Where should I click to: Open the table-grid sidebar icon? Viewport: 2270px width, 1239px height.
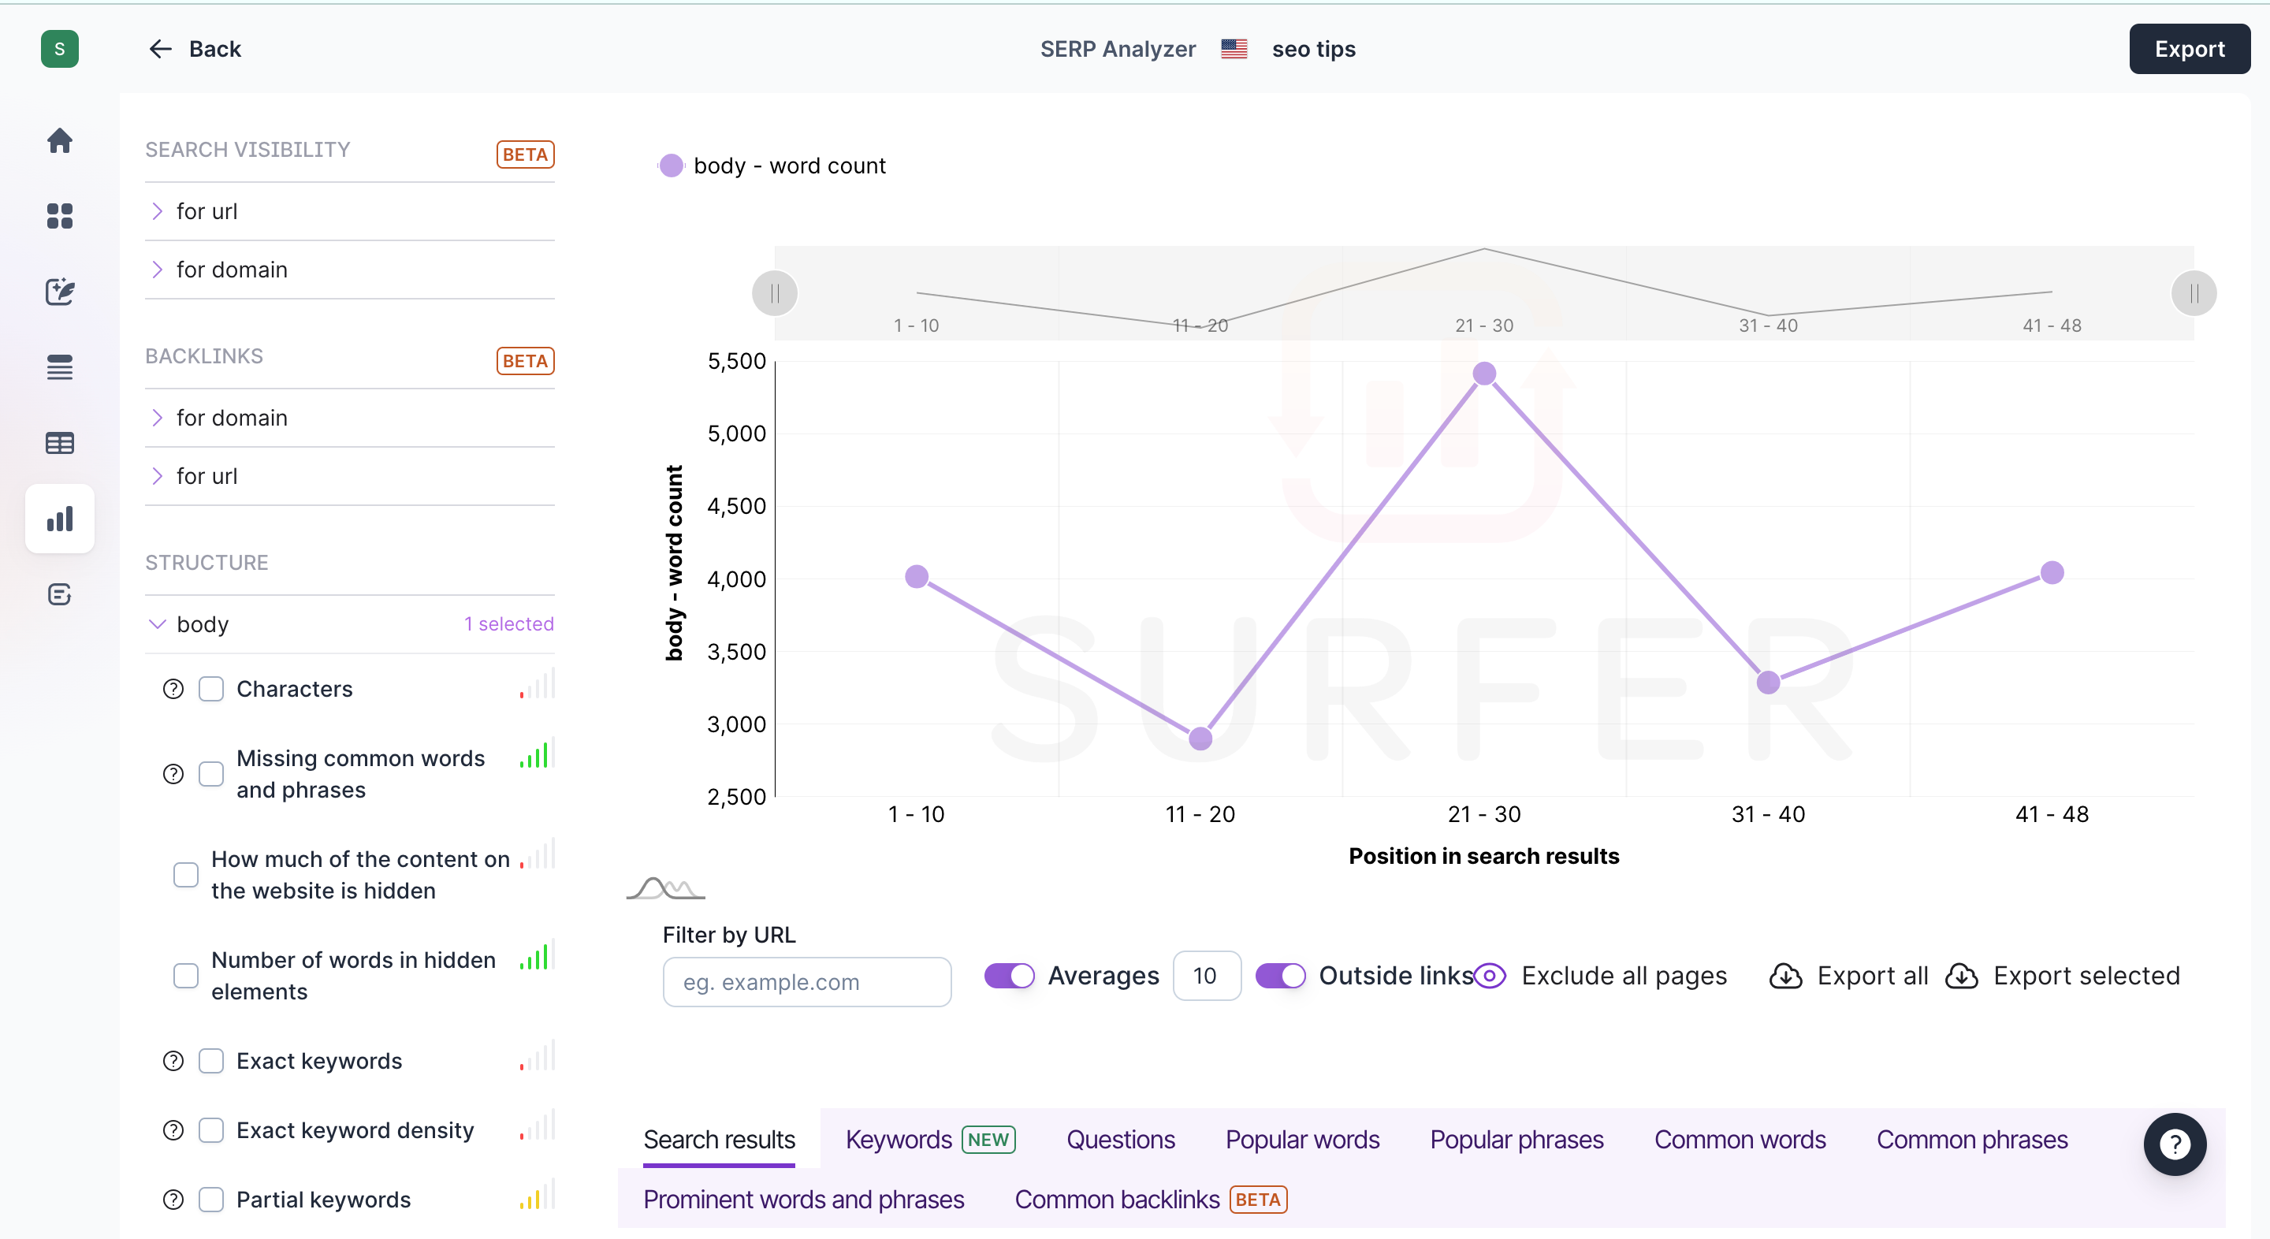(x=59, y=442)
